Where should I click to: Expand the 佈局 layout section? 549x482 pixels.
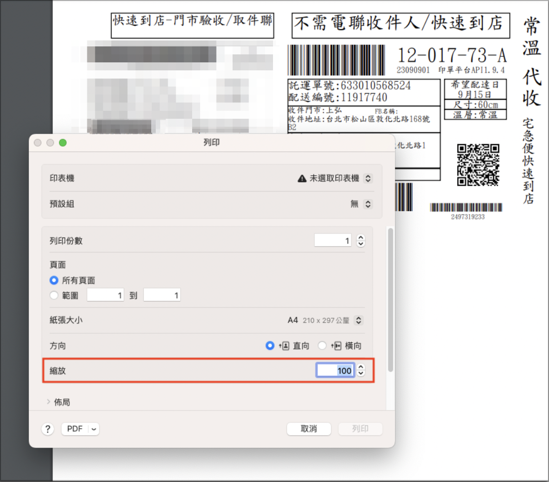49,402
